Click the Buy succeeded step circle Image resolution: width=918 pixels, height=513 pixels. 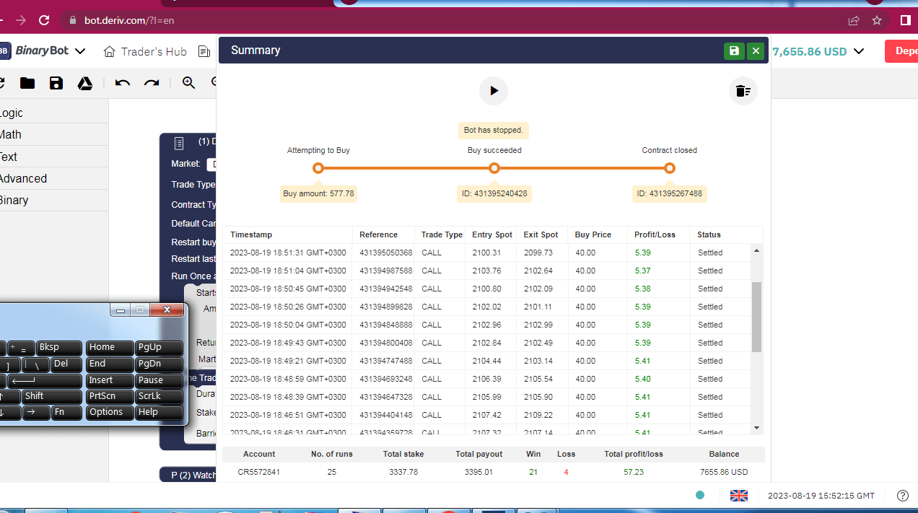494,168
